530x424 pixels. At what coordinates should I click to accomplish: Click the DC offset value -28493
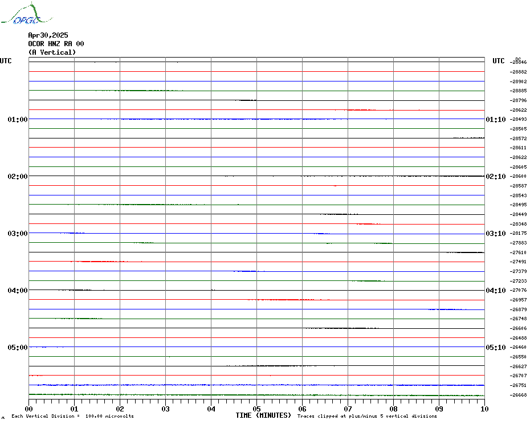point(518,119)
